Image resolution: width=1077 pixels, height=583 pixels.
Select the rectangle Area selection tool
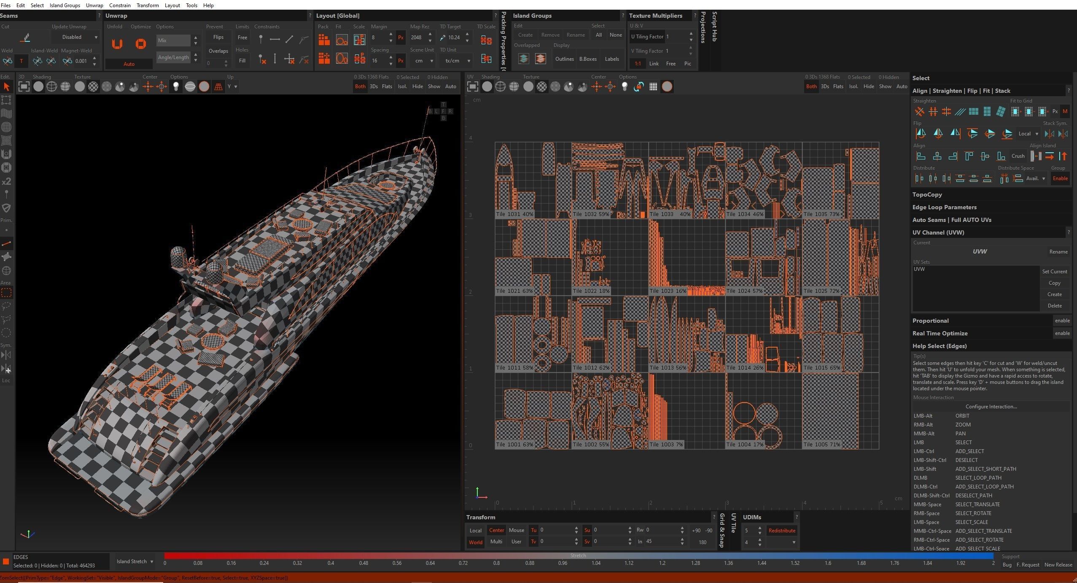(x=6, y=292)
